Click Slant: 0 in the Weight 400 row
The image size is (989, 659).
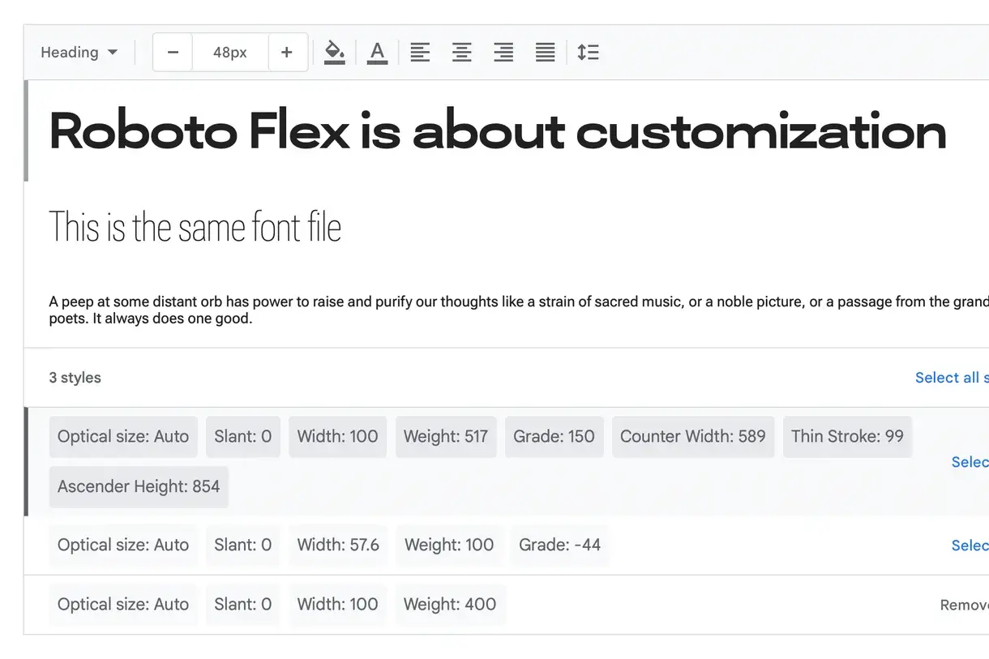tap(243, 605)
